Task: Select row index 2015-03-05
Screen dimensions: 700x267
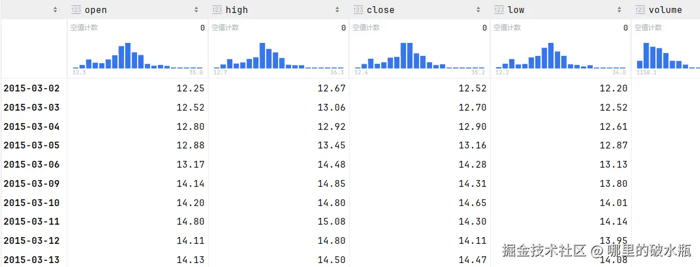Action: [x=32, y=145]
